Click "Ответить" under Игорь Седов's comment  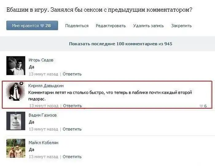tap(72, 74)
